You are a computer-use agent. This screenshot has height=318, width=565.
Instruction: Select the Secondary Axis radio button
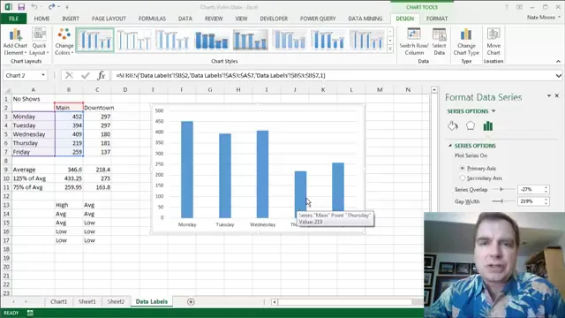tap(463, 178)
